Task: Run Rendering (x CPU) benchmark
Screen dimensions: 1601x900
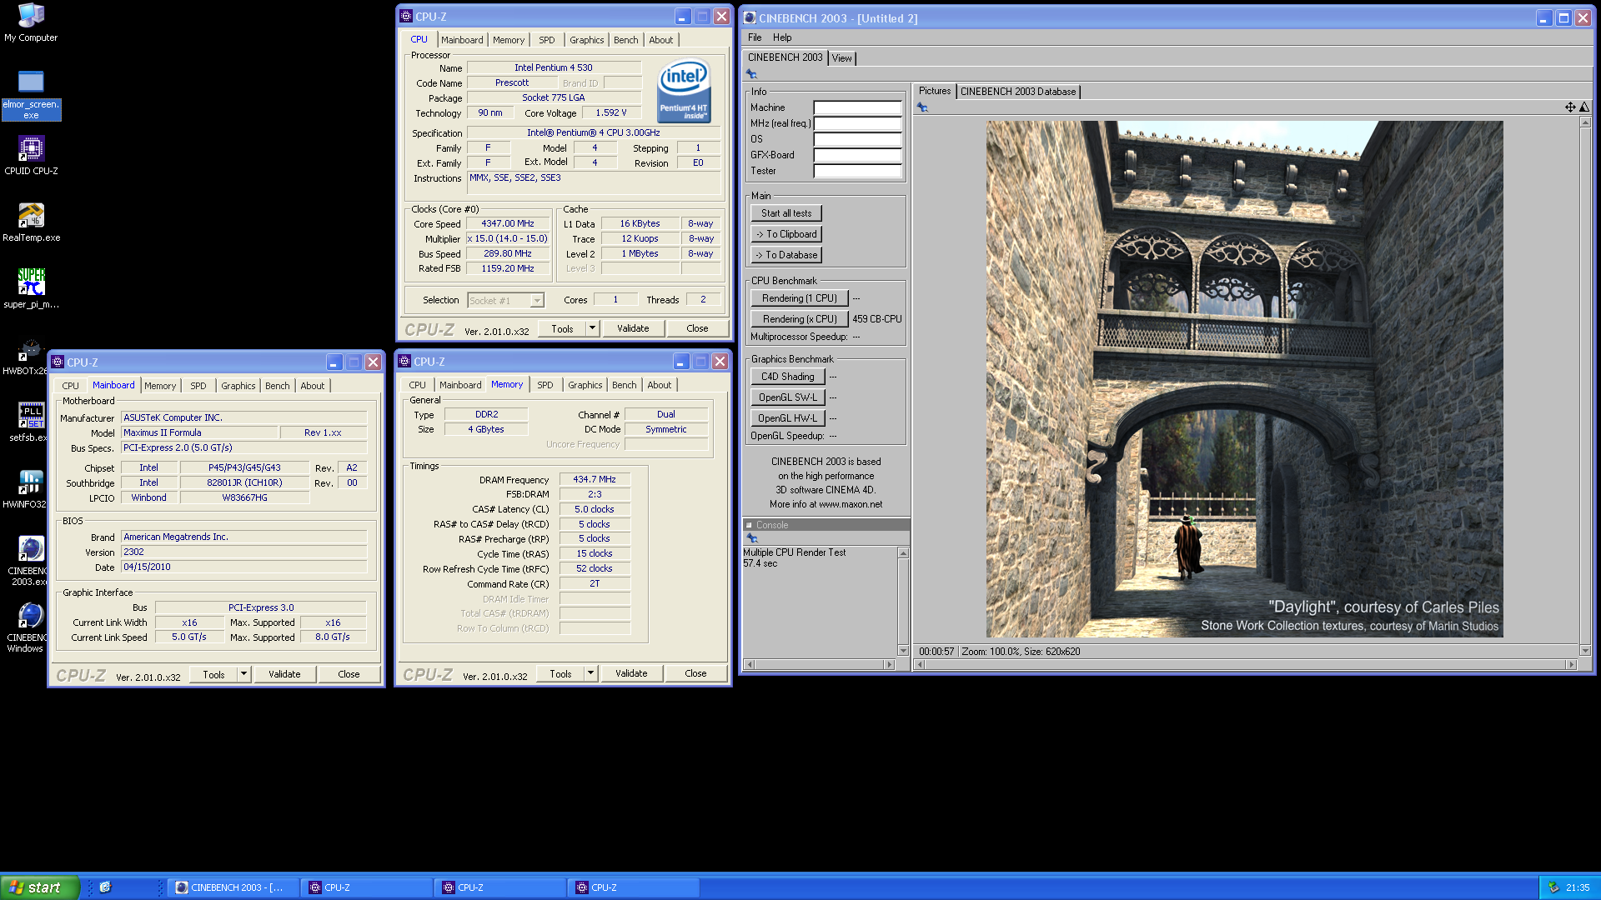Action: (800, 319)
